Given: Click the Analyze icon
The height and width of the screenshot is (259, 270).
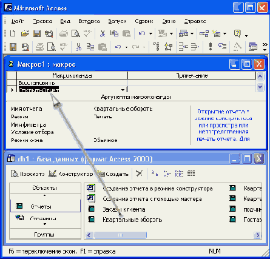Looking at the screenshot, I should (x=183, y=33).
